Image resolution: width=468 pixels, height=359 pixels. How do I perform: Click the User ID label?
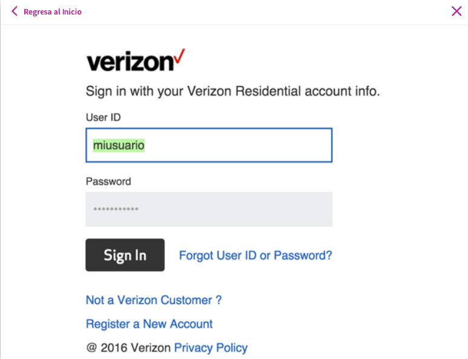104,117
